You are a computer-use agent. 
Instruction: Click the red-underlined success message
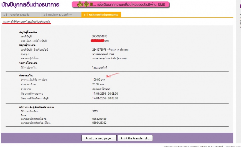tap(27, 22)
